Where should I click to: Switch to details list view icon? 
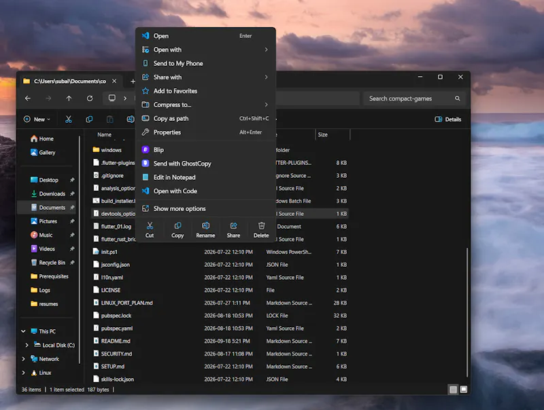[x=453, y=390]
